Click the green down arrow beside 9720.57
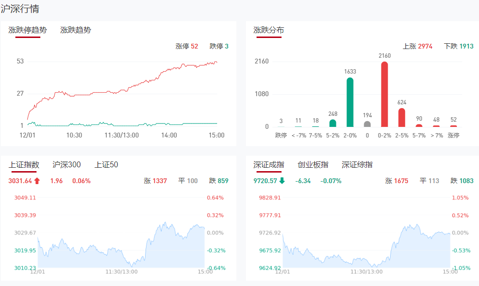 click(282, 181)
